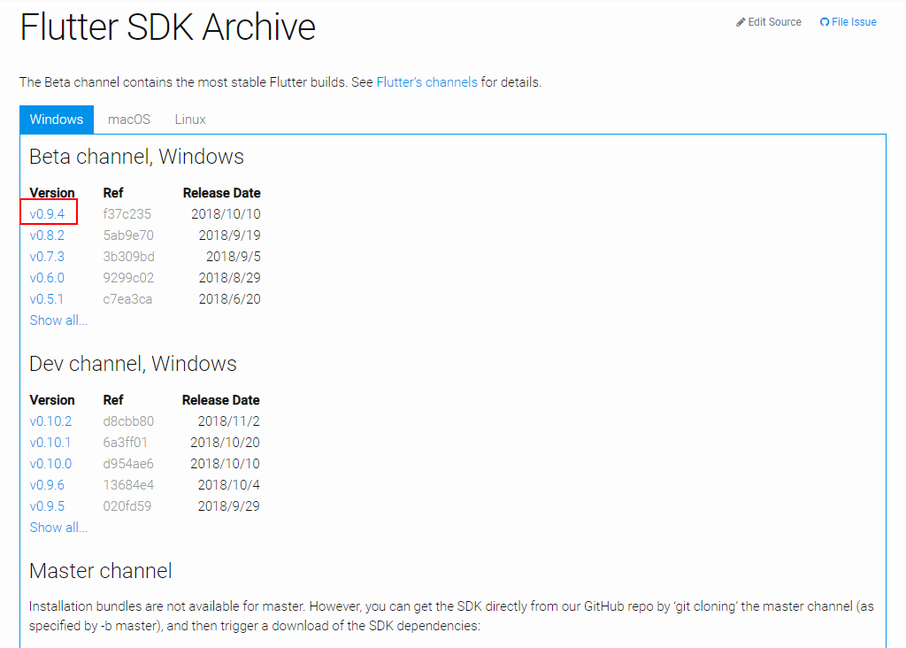Click ref hash 6a3ff01
This screenshot has height=648, width=906.
click(x=126, y=443)
